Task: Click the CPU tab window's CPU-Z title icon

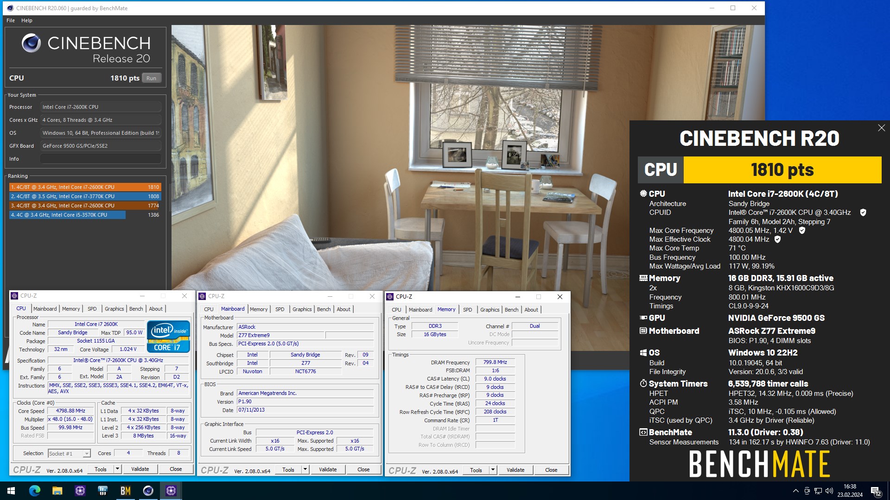Action: (14, 296)
